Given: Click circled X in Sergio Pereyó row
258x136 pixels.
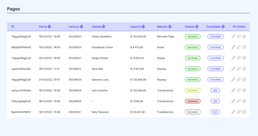Looking at the screenshot, I should pos(244,58).
